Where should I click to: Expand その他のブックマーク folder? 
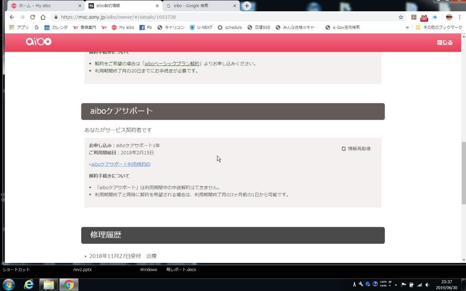coord(441,27)
